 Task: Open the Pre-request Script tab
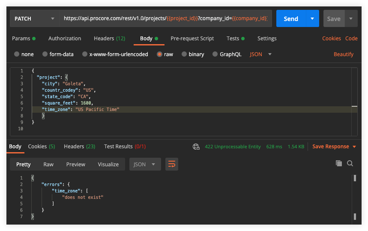point(192,39)
